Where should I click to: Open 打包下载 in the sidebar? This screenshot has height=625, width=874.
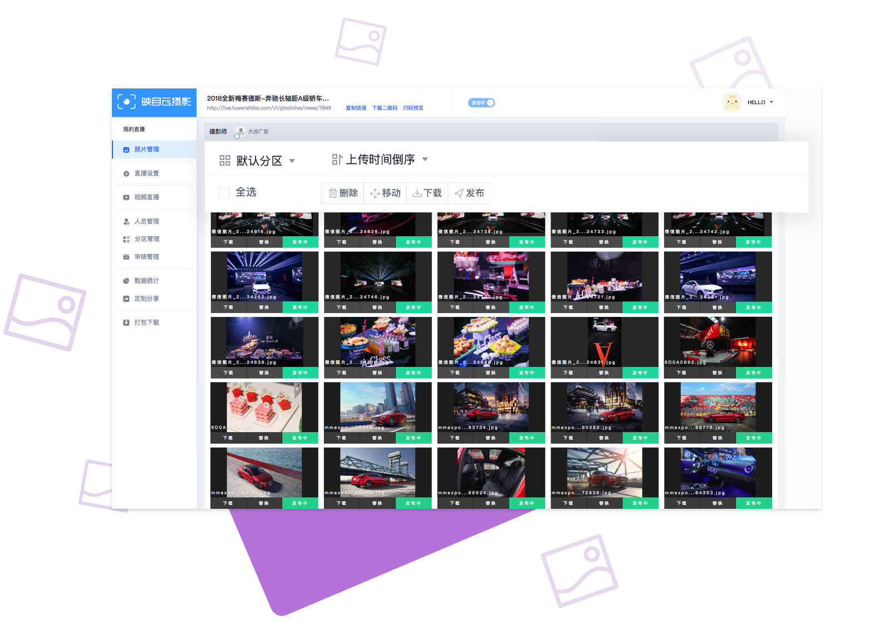(x=146, y=323)
